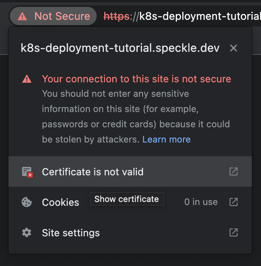Click the Cookies cookie icon
This screenshot has height=266, width=261.
point(27,202)
